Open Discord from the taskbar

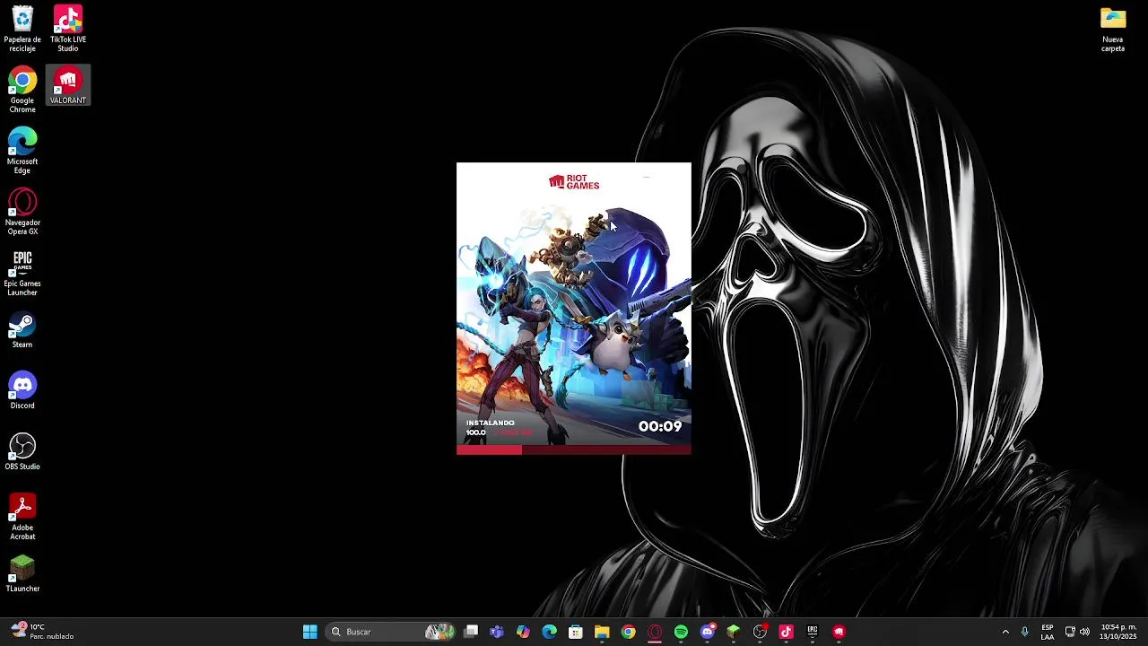(x=707, y=632)
